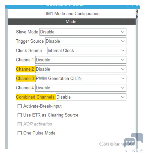Click Channel2 dropdown chevron
The height and width of the screenshot is (155, 145).
[123, 69]
